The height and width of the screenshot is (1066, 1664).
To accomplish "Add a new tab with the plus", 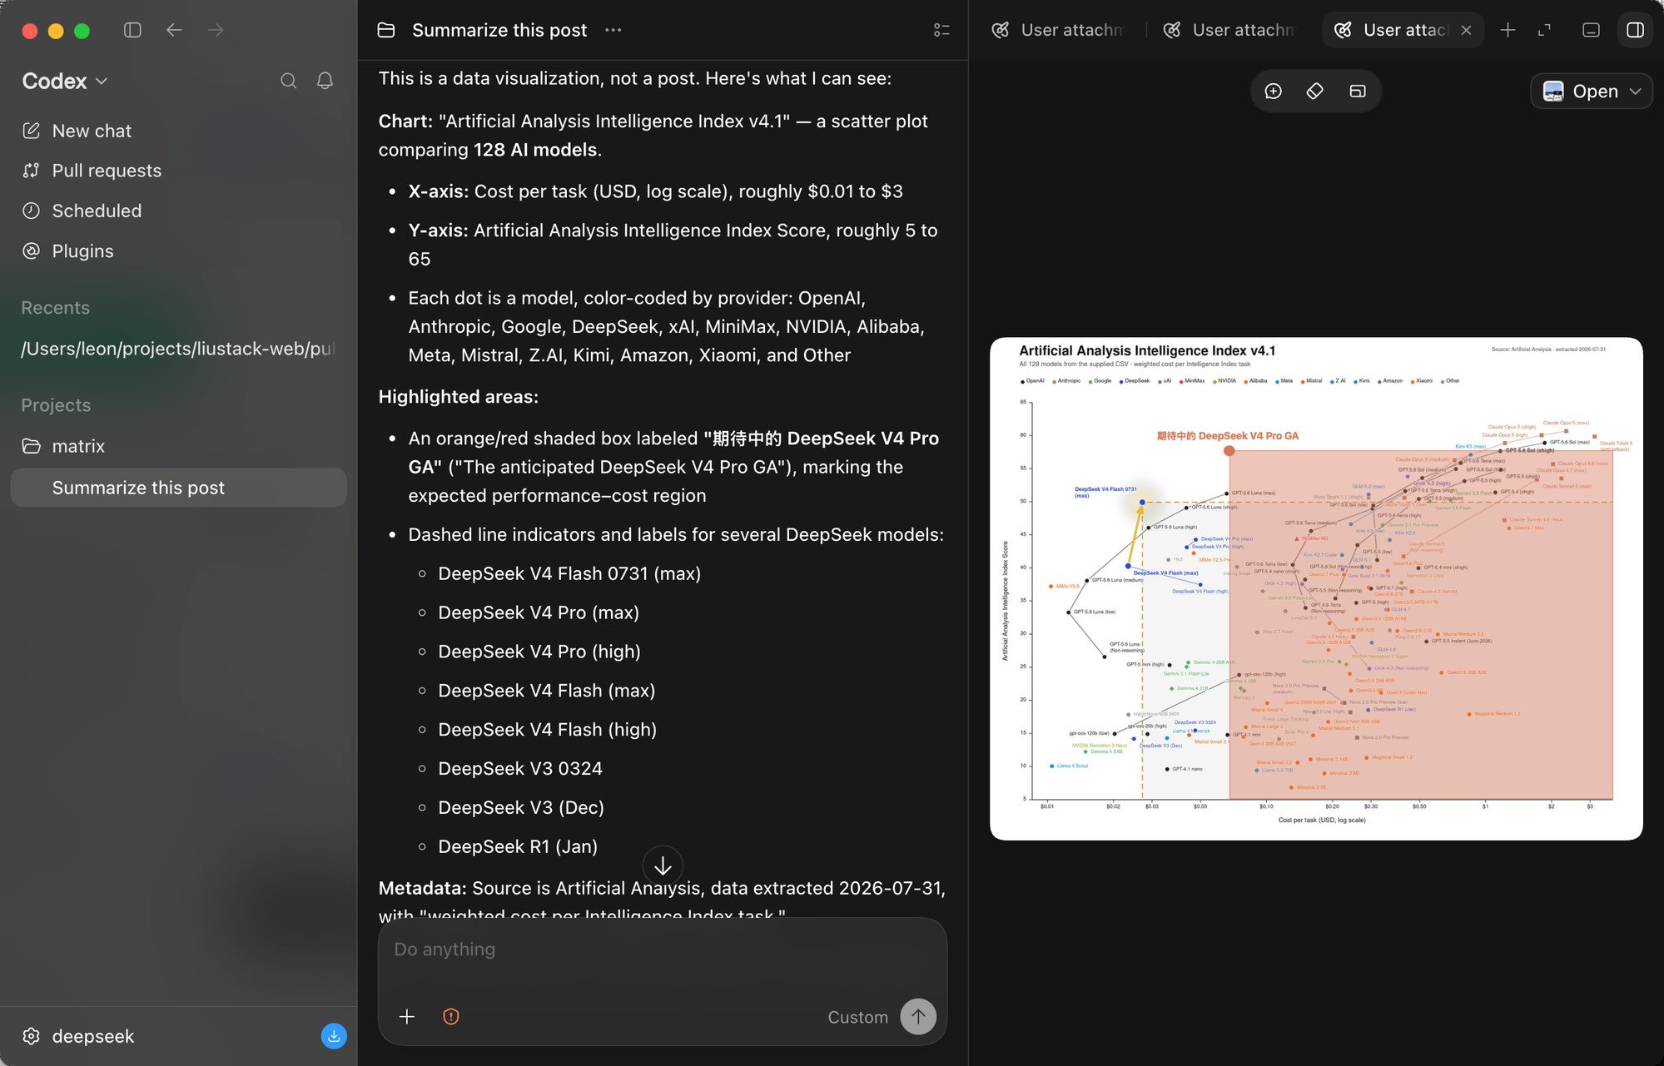I will pyautogui.click(x=1508, y=30).
